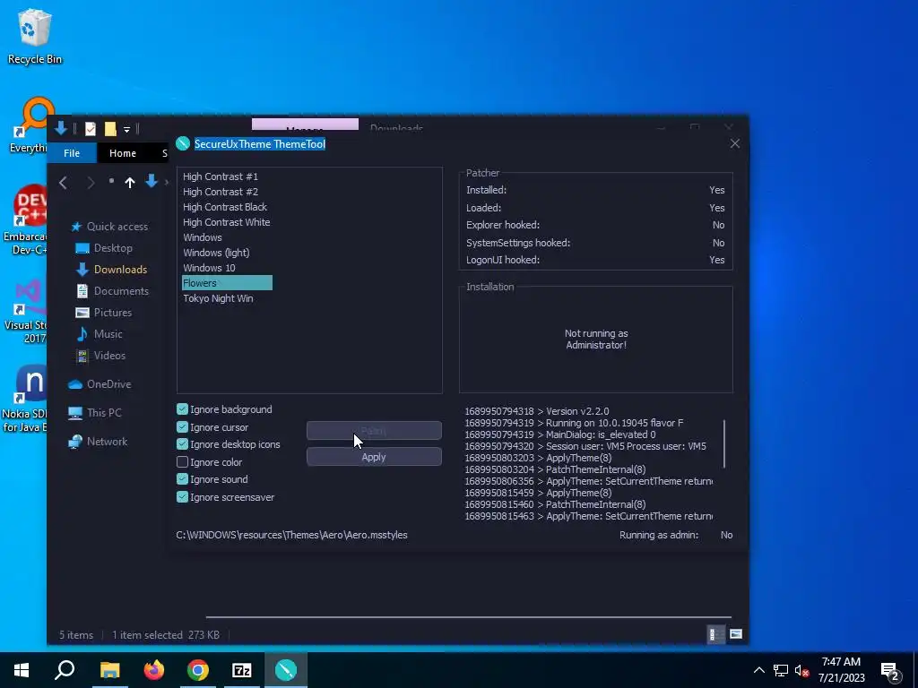Screen dimensions: 918x688
Task: Open Visual Studio 2017 desktop shortcut
Action: click(26, 312)
